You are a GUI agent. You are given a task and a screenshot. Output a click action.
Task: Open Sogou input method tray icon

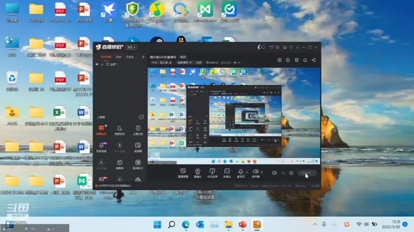point(347,224)
